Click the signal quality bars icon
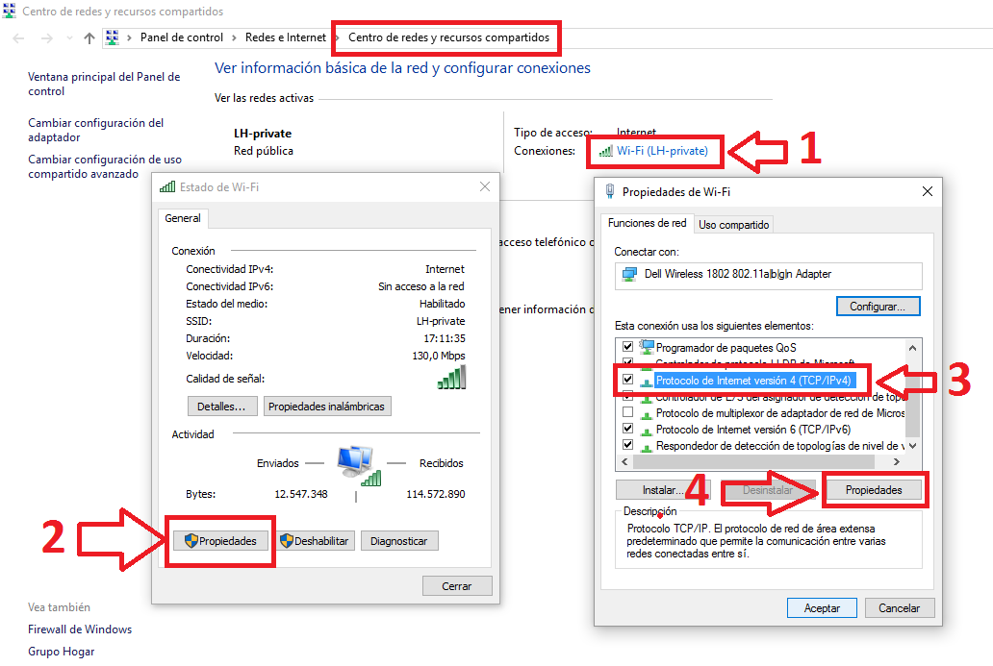The width and height of the screenshot is (993, 666). pyautogui.click(x=451, y=378)
